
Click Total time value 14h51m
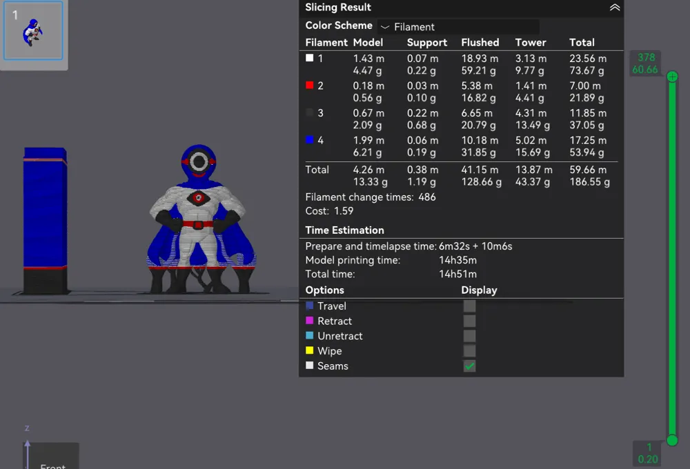coord(457,274)
